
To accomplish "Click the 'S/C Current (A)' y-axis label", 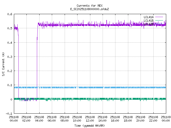I will [x=3, y=64].
